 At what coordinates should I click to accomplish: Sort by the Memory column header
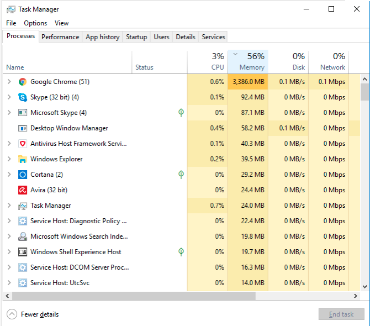(x=248, y=62)
